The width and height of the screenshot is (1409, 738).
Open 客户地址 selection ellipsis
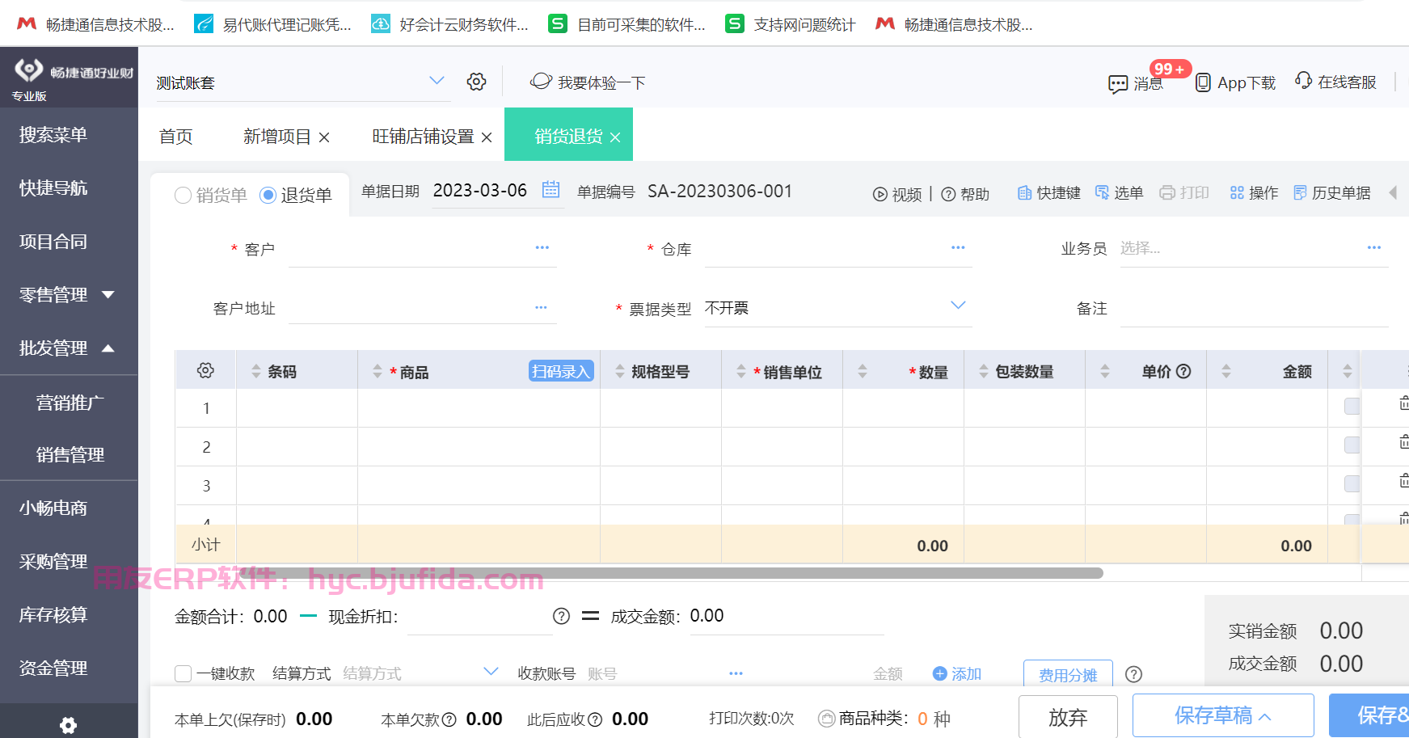(x=541, y=307)
